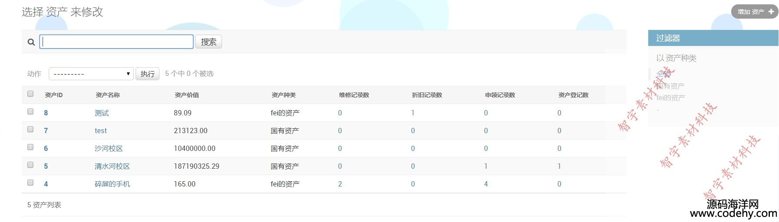Check the checkbox for asset ID 8
The width and height of the screenshot is (779, 222).
(x=30, y=111)
